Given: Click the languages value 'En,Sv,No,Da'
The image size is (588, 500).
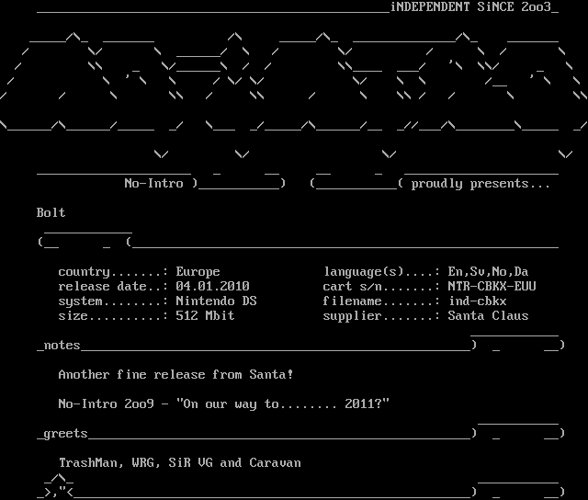Looking at the screenshot, I should coord(488,272).
